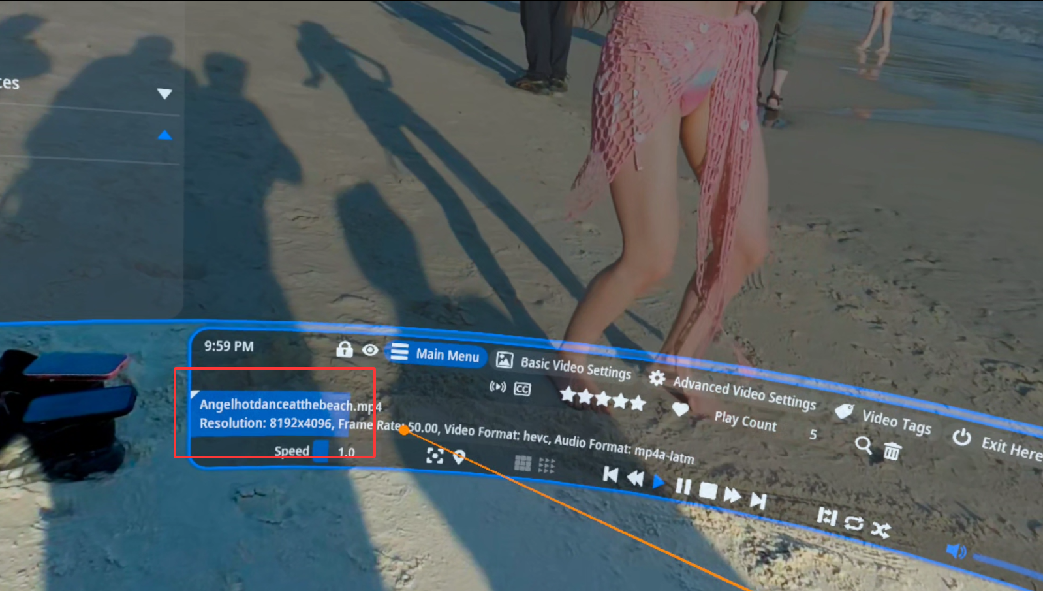
Task: Toggle repeat loop icon
Action: (x=854, y=523)
